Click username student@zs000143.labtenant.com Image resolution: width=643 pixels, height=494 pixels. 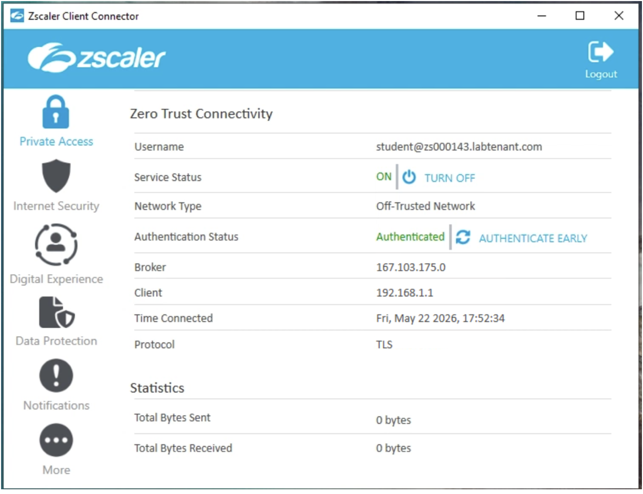click(x=459, y=147)
